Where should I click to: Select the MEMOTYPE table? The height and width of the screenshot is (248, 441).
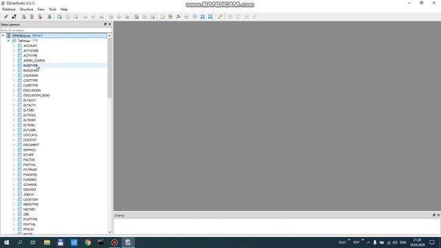30,205
